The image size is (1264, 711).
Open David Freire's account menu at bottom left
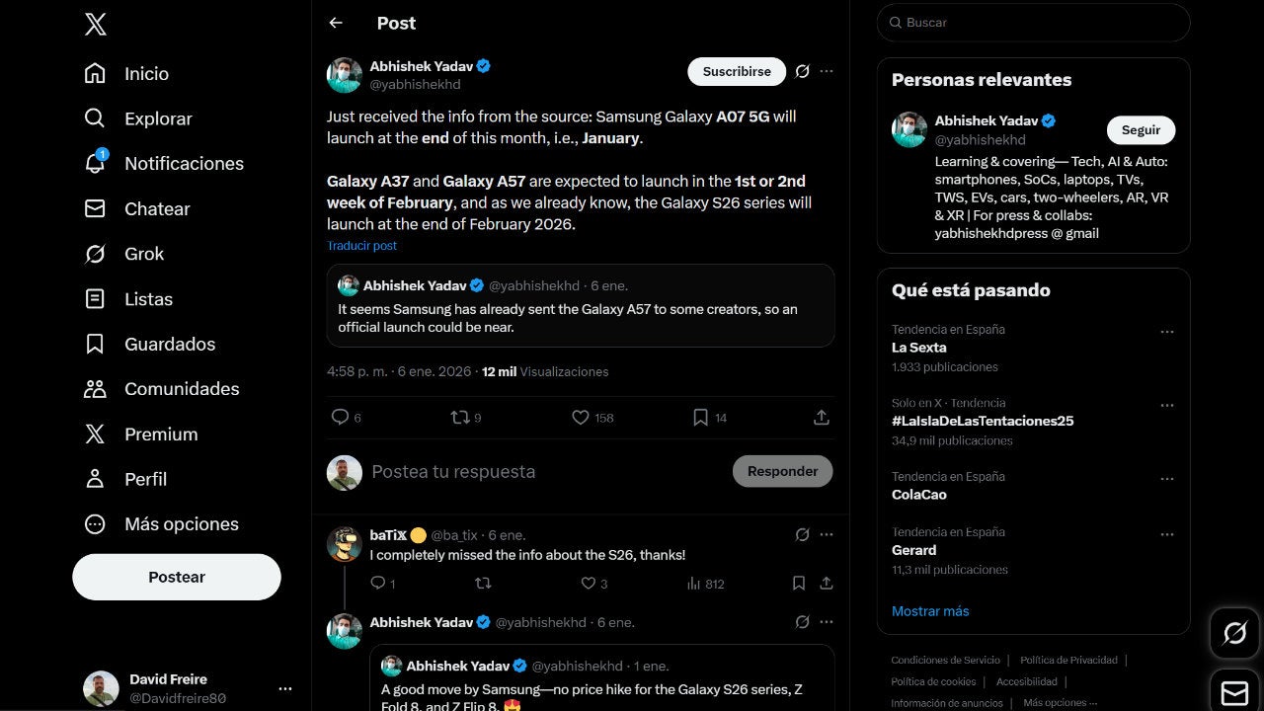(285, 688)
